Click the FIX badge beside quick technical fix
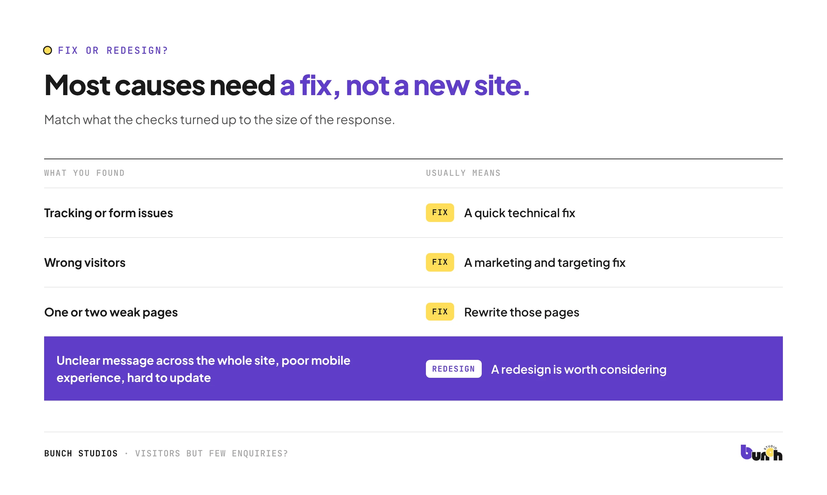This screenshot has height=495, width=827. (440, 213)
